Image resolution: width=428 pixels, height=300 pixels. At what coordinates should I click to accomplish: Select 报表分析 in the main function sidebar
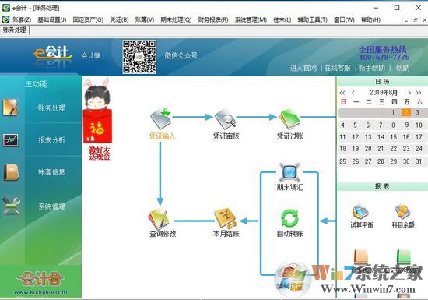[x=51, y=140]
